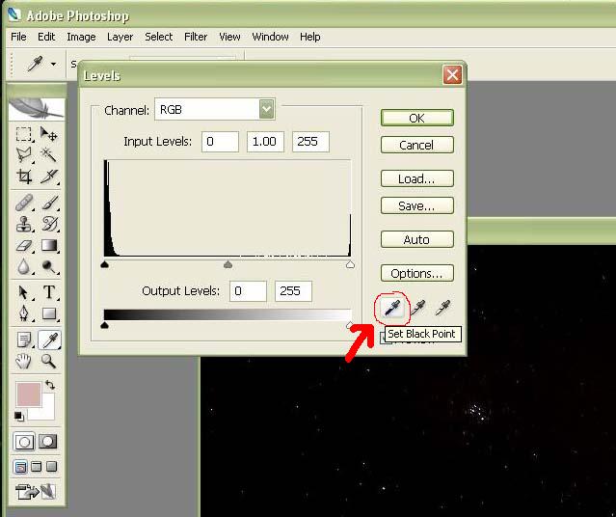This screenshot has width=616, height=517.
Task: Select the Brush tool
Action: coord(49,203)
